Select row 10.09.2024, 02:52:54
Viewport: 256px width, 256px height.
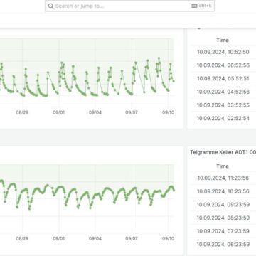click(x=223, y=118)
